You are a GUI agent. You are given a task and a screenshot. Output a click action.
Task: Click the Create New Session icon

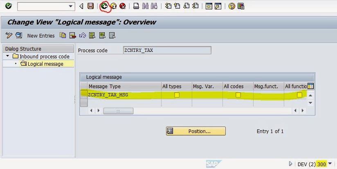209,6
